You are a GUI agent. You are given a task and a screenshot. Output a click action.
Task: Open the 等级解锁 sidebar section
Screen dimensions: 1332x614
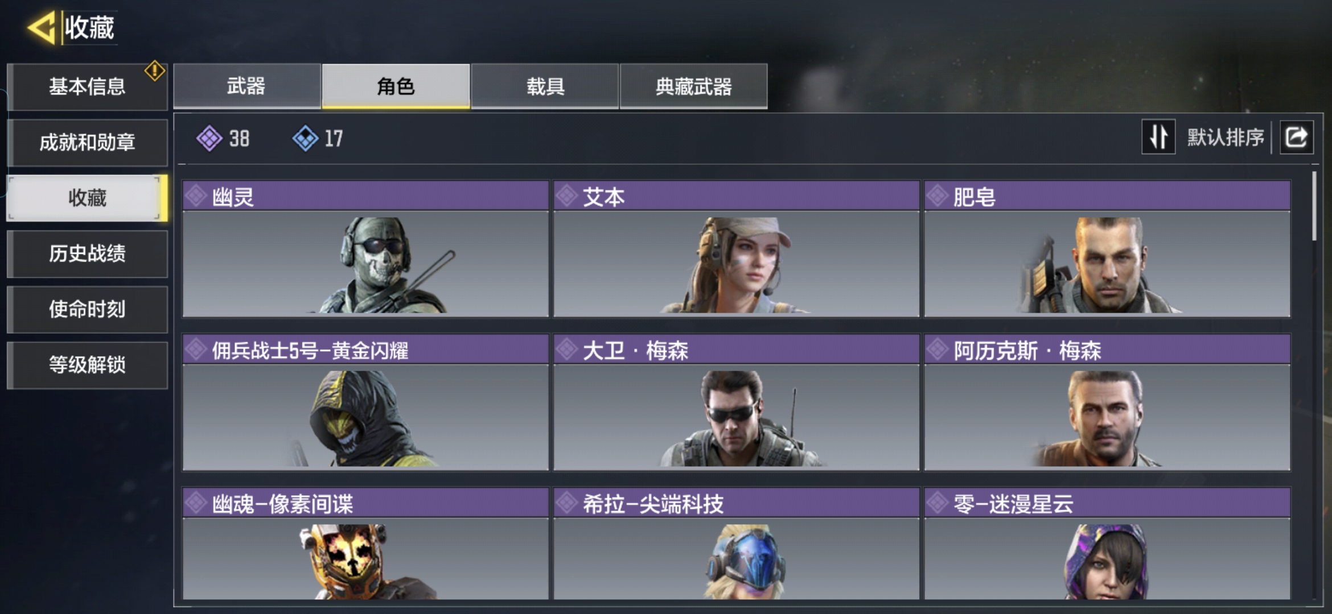coord(87,365)
